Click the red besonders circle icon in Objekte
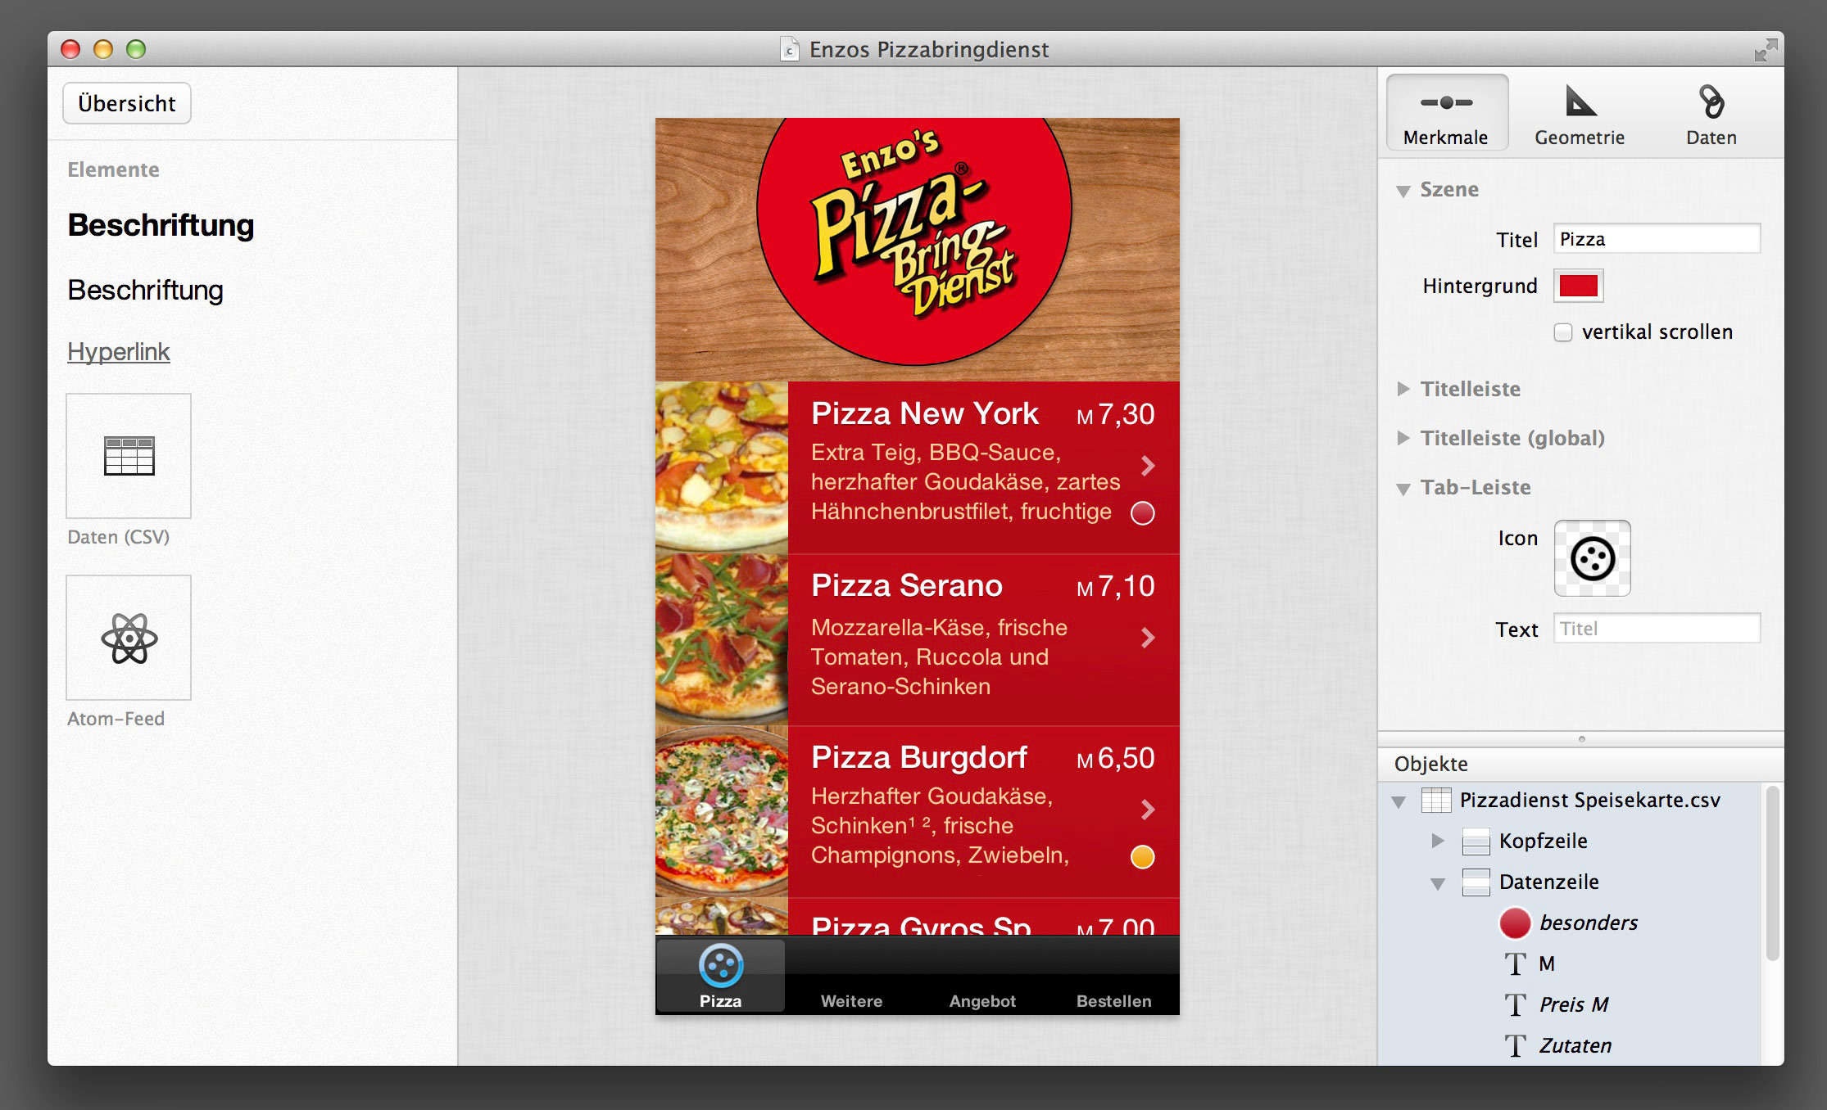 tap(1515, 923)
